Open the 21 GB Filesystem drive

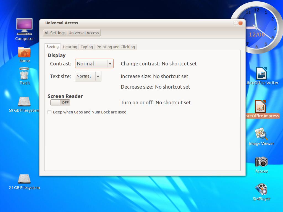24,179
